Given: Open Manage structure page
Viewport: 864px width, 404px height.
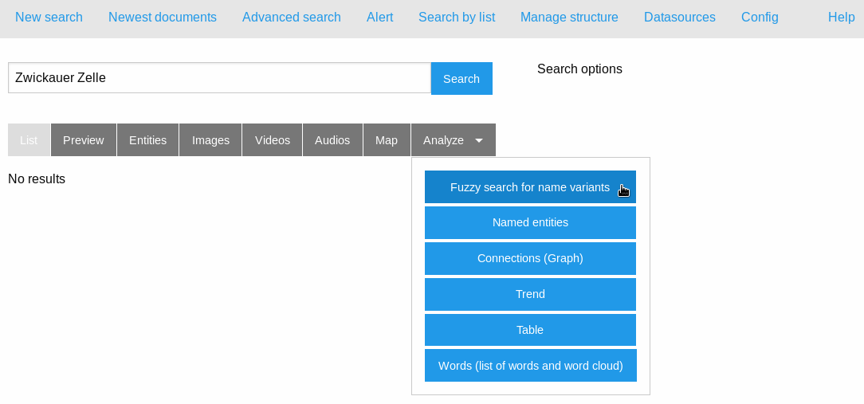Looking at the screenshot, I should tap(569, 17).
